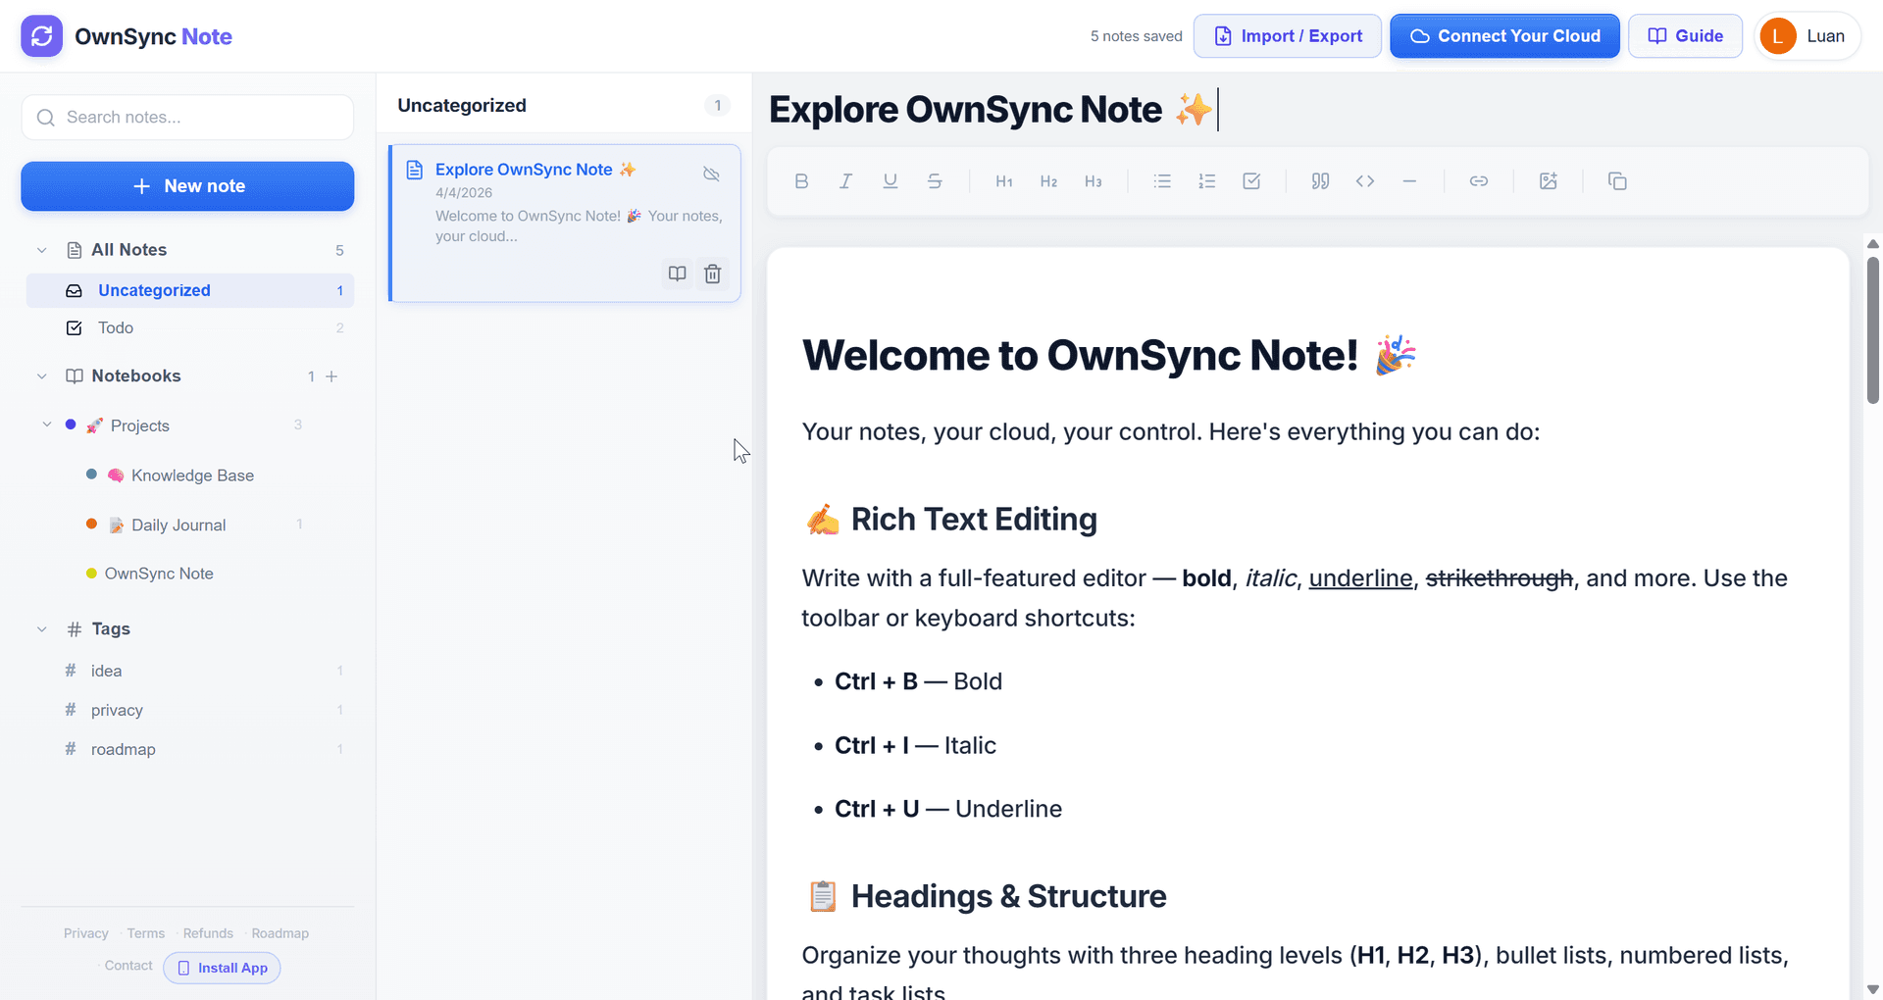Click the Daily Journal orange color dot

point(91,524)
